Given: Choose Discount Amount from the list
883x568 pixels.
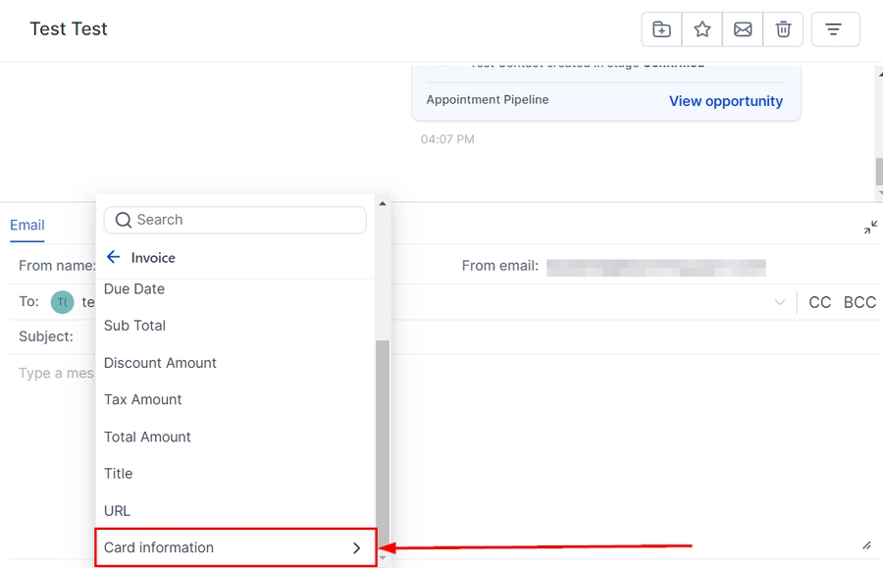Looking at the screenshot, I should [x=160, y=363].
